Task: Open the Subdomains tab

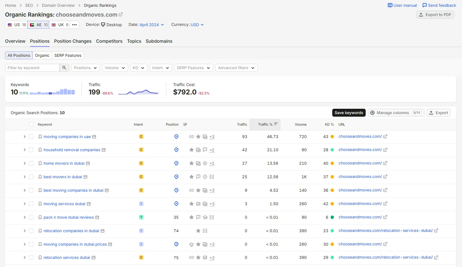Action: [159, 41]
